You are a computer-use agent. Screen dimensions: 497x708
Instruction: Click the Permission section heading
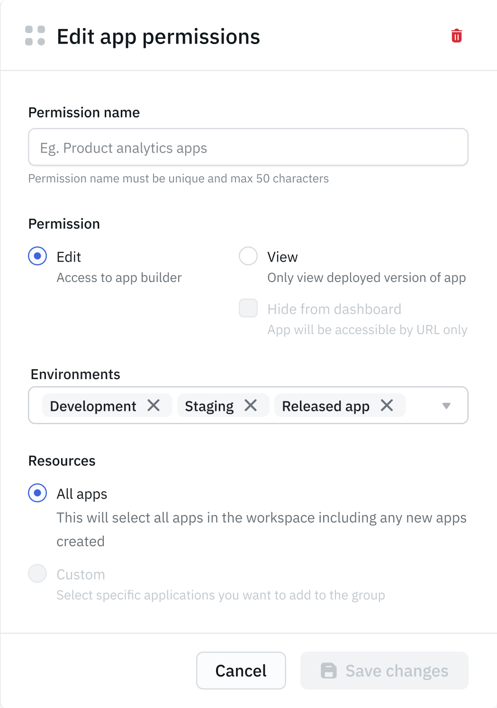point(63,223)
